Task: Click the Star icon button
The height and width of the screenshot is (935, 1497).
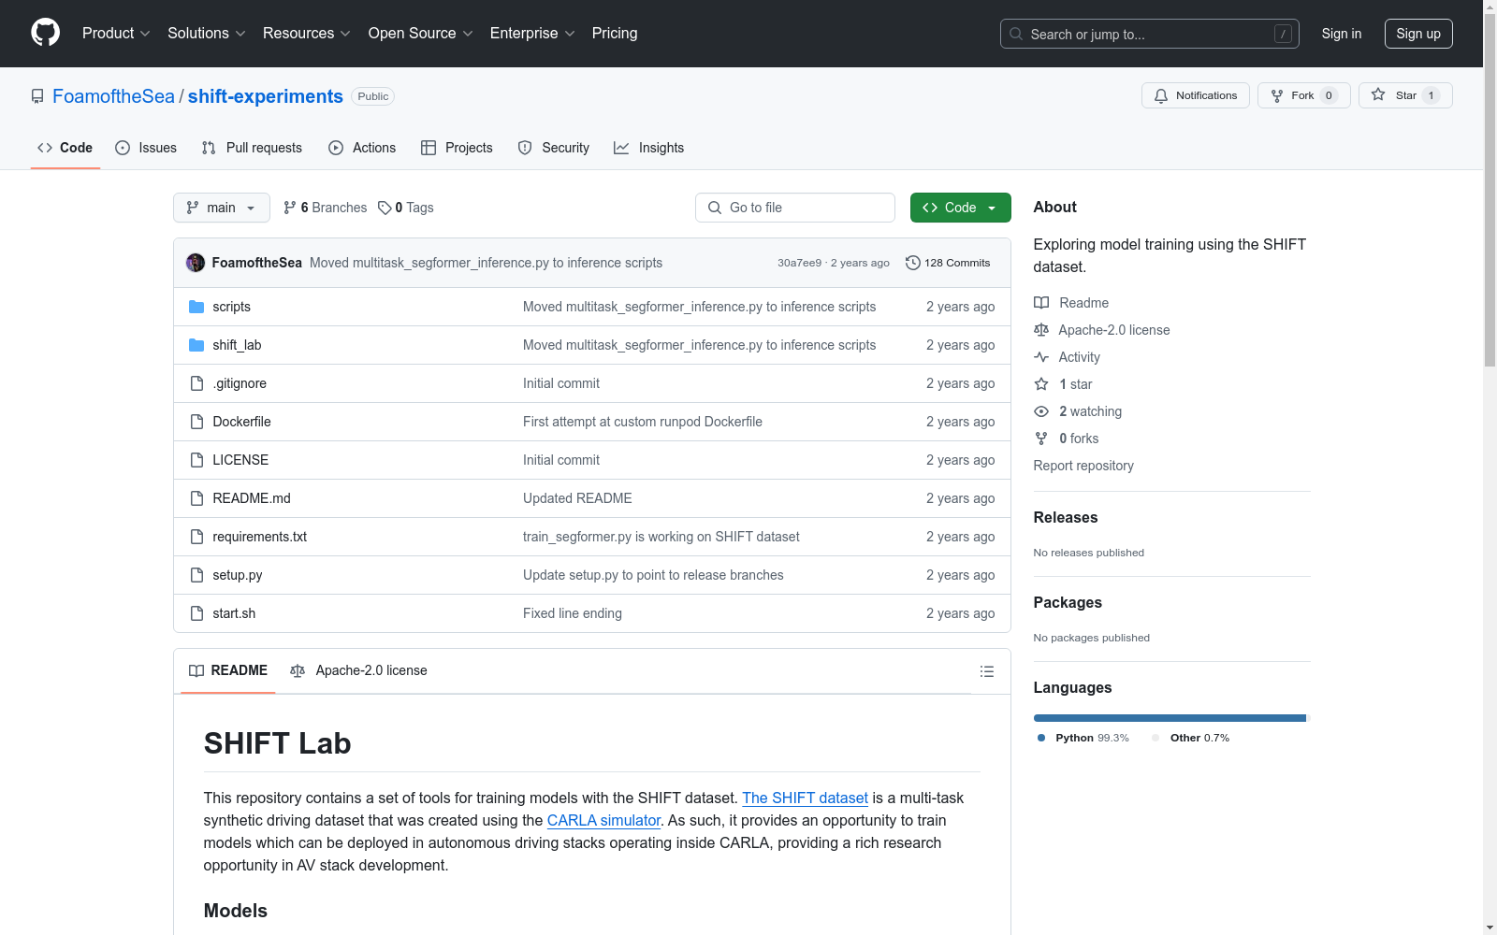Action: [x=1378, y=95]
